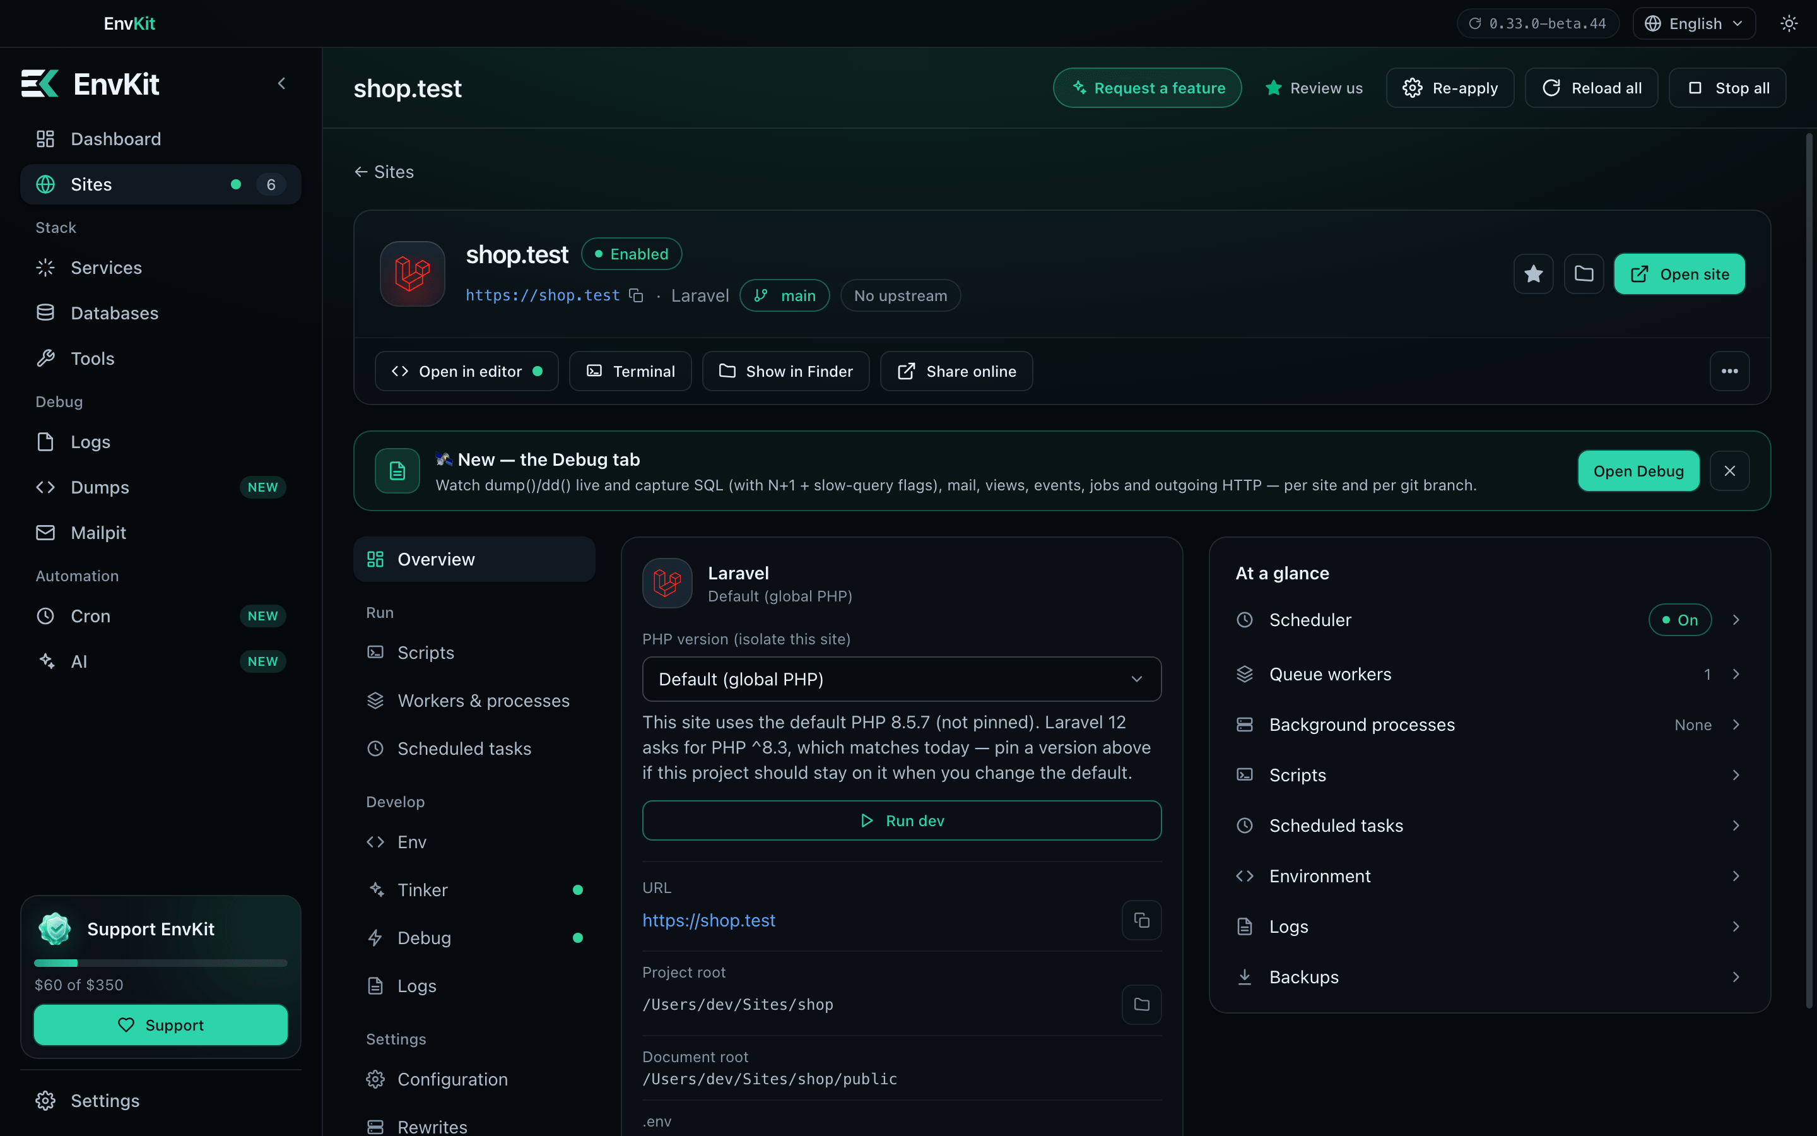The width and height of the screenshot is (1817, 1136).
Task: Click Request a feature button
Action: coord(1146,88)
